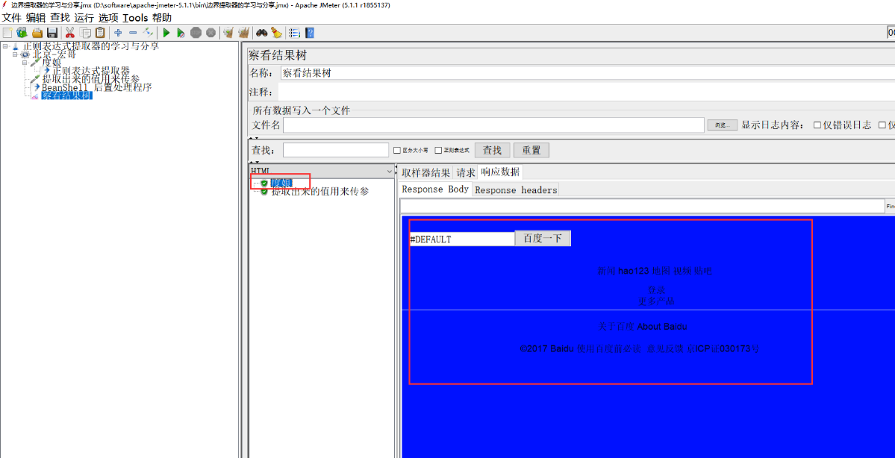The width and height of the screenshot is (895, 458).
Task: Click green shield next to 提取出来的值用来传参 result
Action: click(x=264, y=192)
